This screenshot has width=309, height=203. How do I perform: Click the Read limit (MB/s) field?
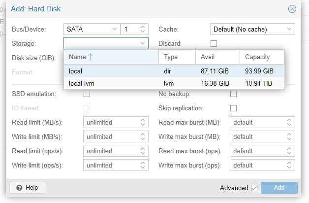(116, 122)
